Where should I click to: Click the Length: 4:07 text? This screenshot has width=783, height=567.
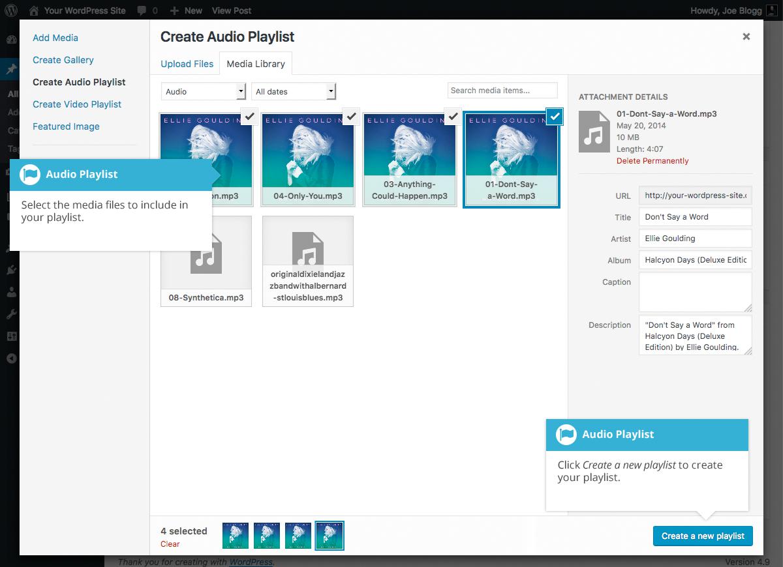tap(640, 149)
